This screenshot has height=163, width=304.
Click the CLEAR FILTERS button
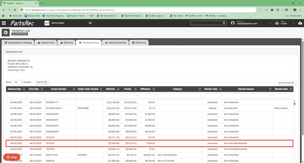287,83
